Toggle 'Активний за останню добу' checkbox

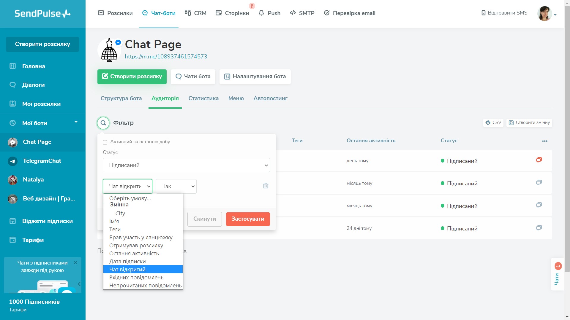(105, 142)
